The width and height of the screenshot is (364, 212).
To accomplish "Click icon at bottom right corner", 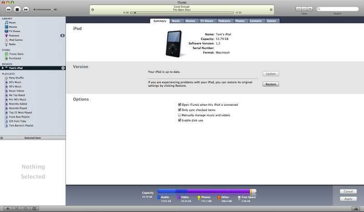I will tap(356, 208).
